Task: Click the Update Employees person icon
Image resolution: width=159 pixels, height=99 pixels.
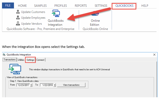Action: click(x=18, y=17)
